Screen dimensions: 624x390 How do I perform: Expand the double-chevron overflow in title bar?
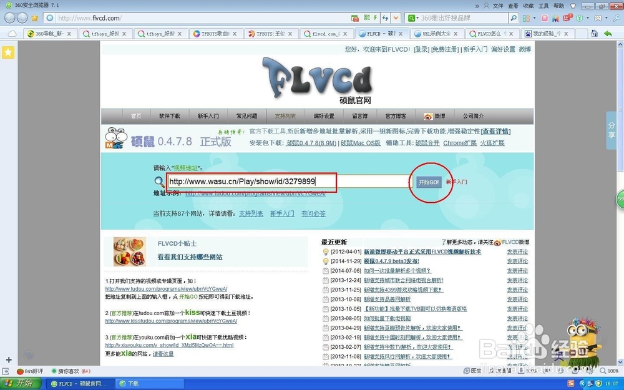click(x=477, y=6)
